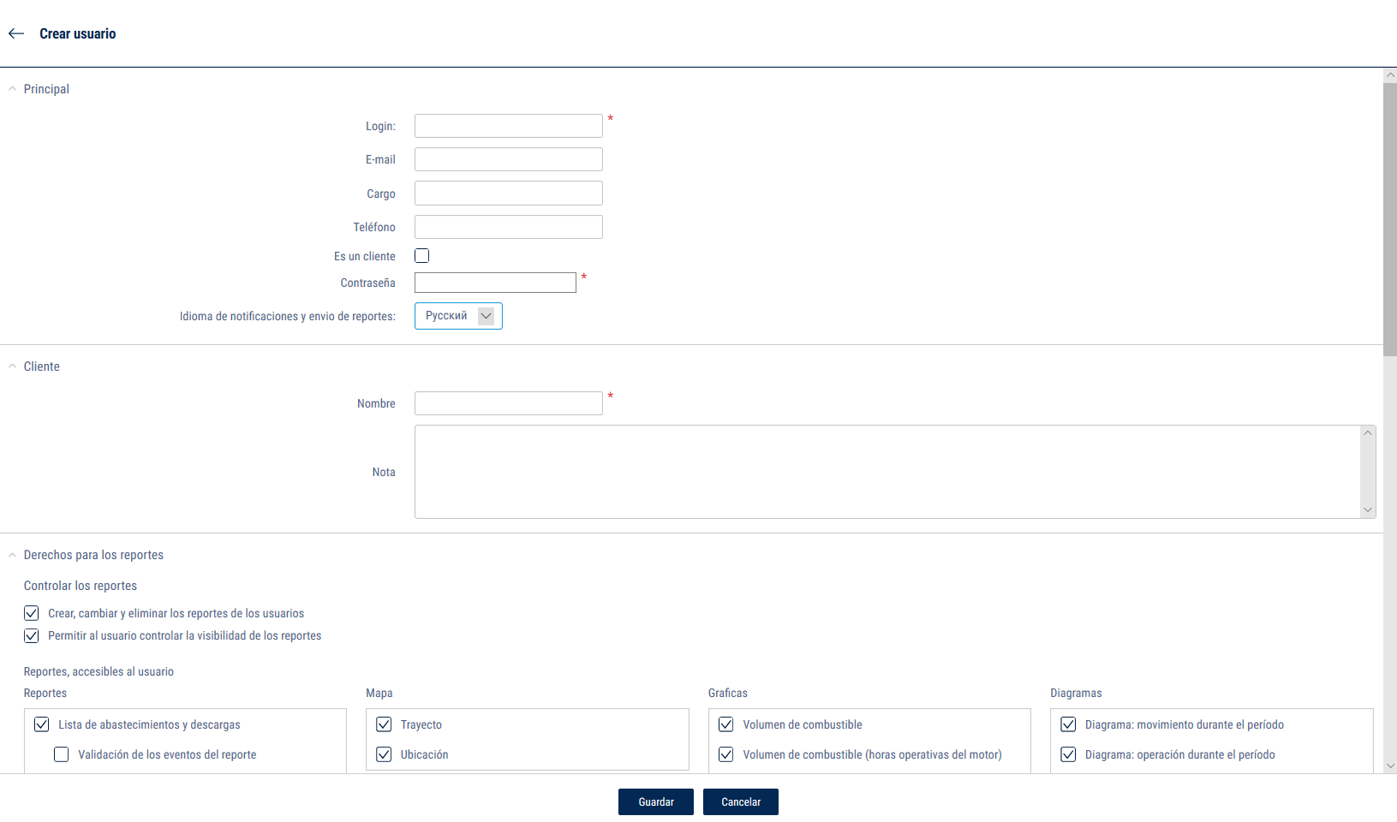Uncheck the Trayecto map report

(384, 724)
